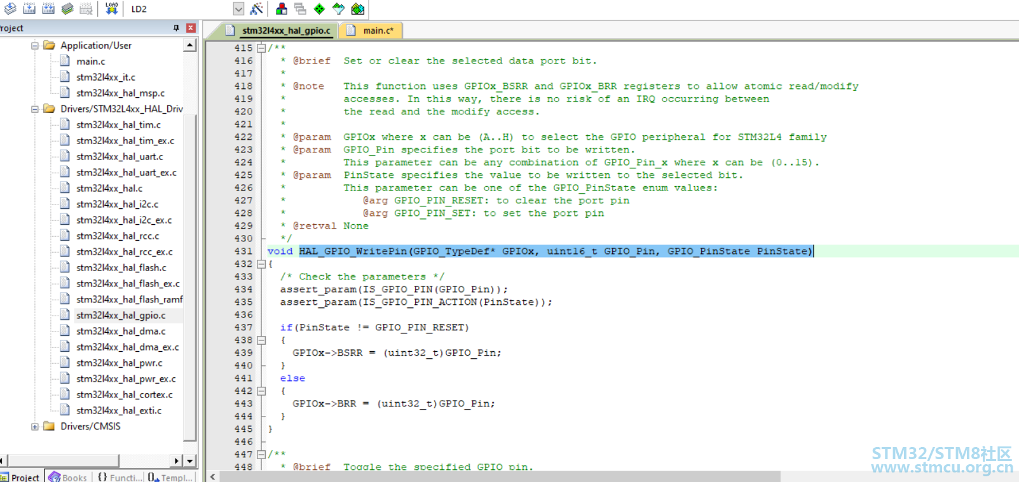Select stm32l4xx_hal.c file
The width and height of the screenshot is (1019, 482).
pos(109,189)
